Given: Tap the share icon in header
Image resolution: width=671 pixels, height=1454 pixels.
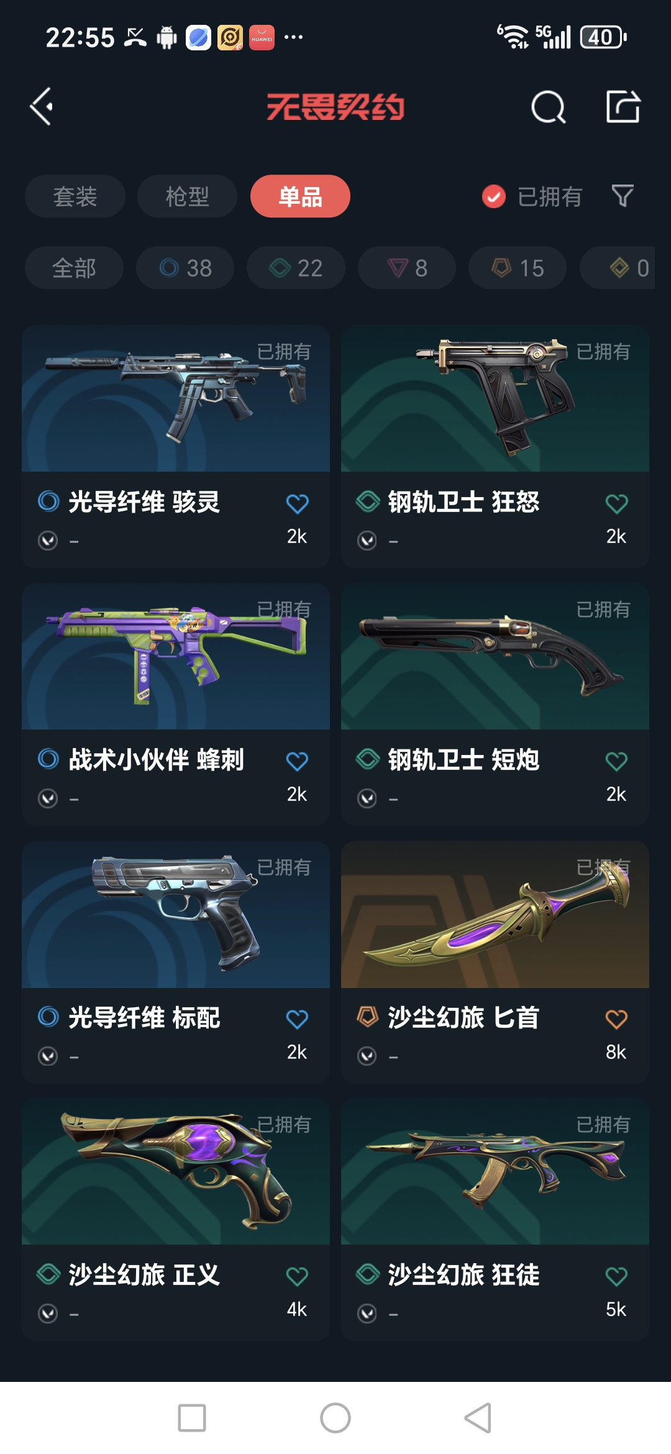Looking at the screenshot, I should click(623, 106).
